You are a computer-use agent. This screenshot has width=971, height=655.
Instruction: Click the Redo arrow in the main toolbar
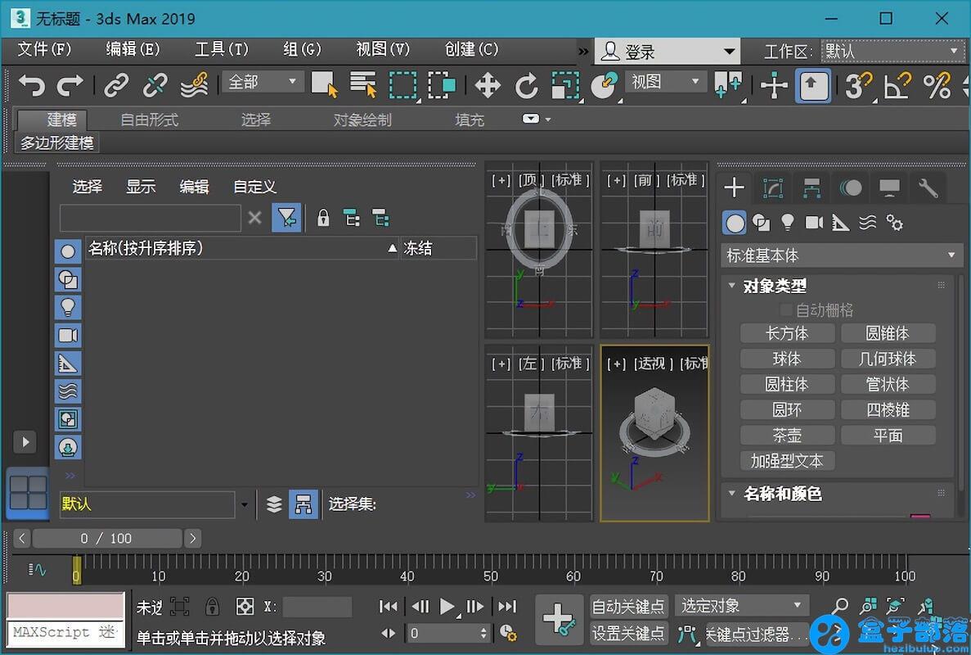tap(70, 85)
